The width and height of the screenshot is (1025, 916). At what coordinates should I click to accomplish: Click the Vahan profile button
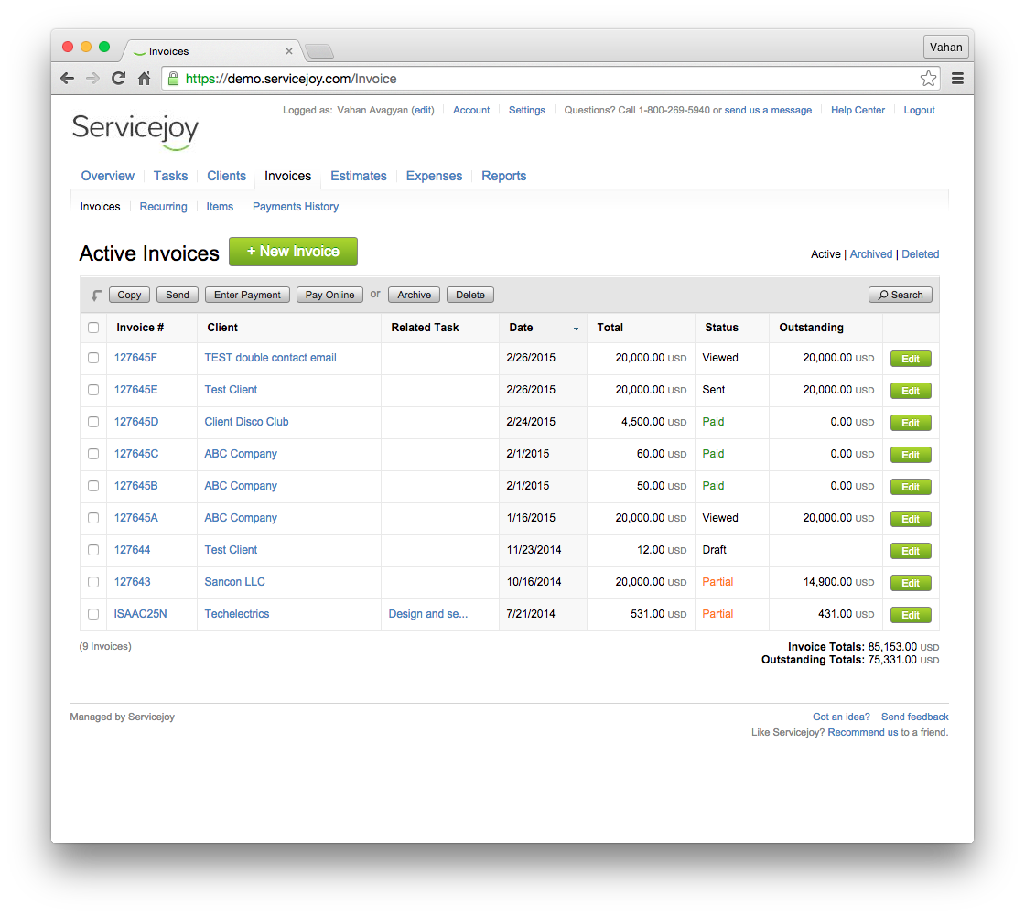(946, 47)
